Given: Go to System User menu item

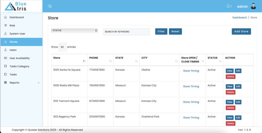Looking at the screenshot, I should click(17, 34).
